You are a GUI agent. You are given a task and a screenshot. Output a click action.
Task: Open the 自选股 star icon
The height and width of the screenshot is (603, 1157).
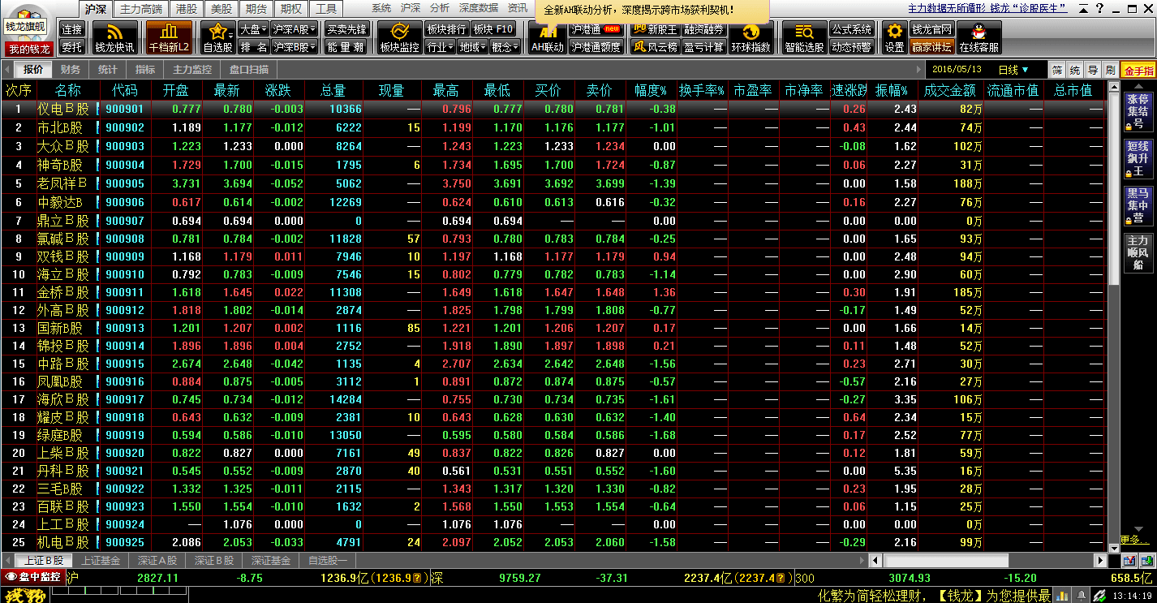217,37
